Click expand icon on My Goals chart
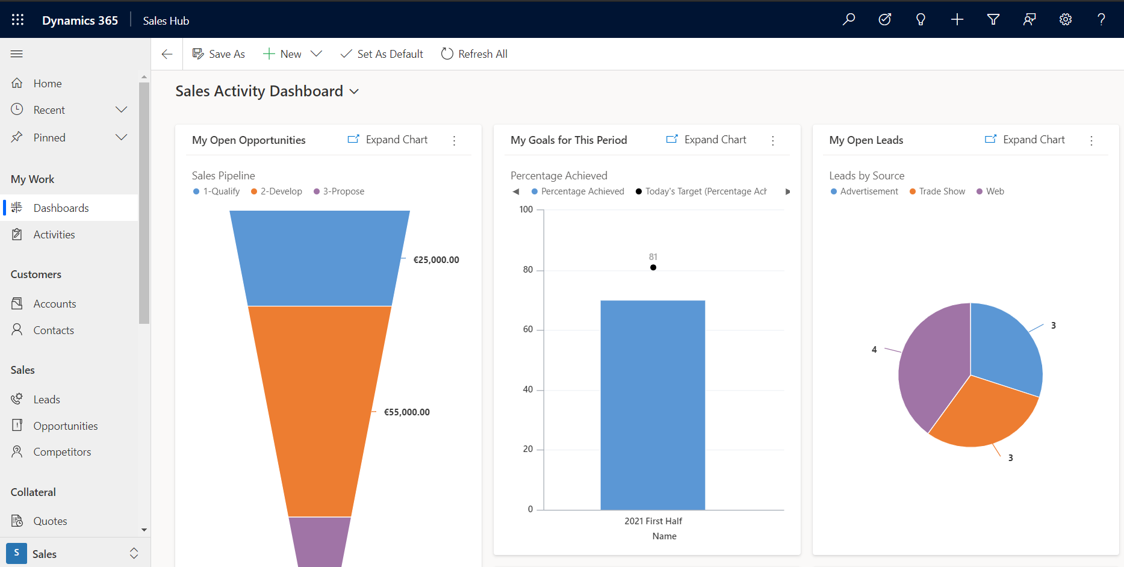Screen dimensions: 1124x567 (x=672, y=139)
